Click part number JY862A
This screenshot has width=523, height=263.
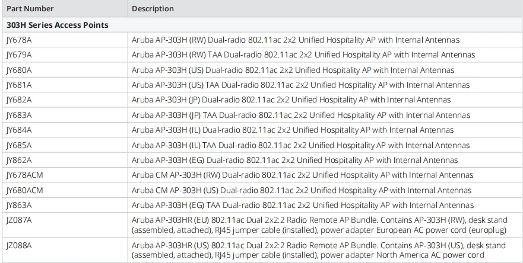pyautogui.click(x=19, y=160)
